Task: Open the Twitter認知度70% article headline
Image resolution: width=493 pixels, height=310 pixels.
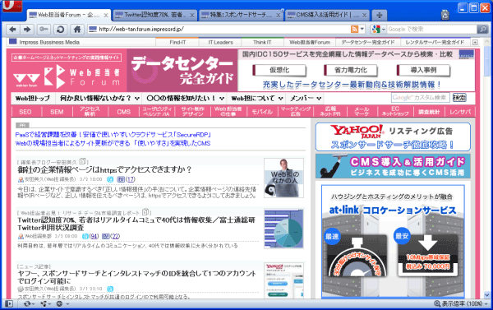Action: (x=136, y=224)
